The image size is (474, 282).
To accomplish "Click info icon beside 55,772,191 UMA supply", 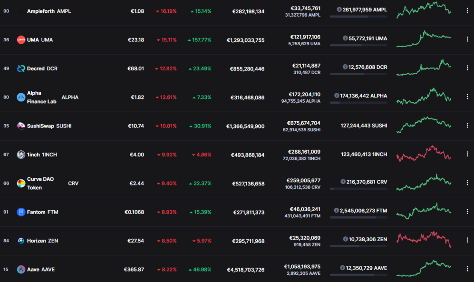I will (345, 39).
